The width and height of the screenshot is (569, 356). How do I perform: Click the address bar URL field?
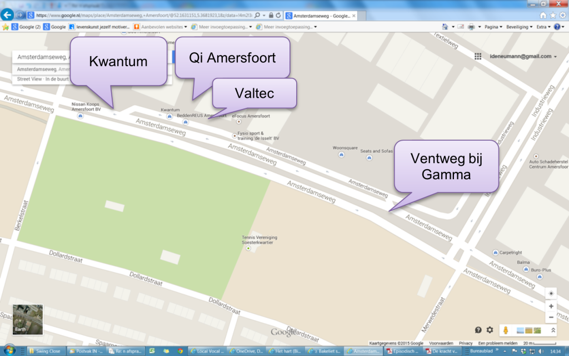click(x=144, y=16)
